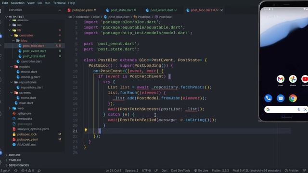Image resolution: width=308 pixels, height=173 pixels.
Task: Expand the TIMELINE section
Action: point(15,160)
